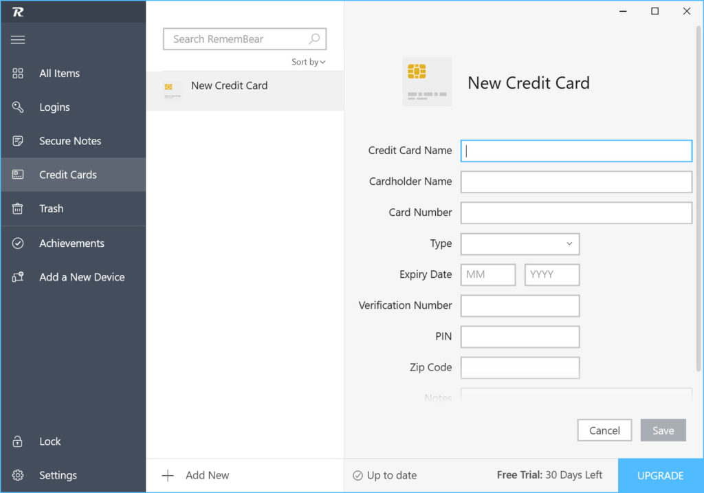Click the Logins key icon
This screenshot has height=493, width=704.
coord(18,107)
